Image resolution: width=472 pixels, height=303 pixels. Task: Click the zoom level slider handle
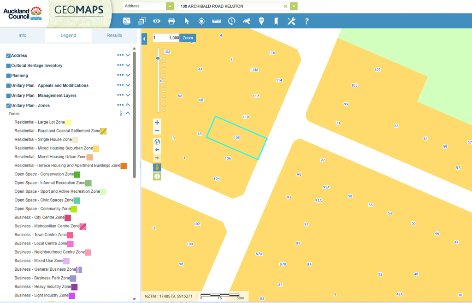coord(158,58)
